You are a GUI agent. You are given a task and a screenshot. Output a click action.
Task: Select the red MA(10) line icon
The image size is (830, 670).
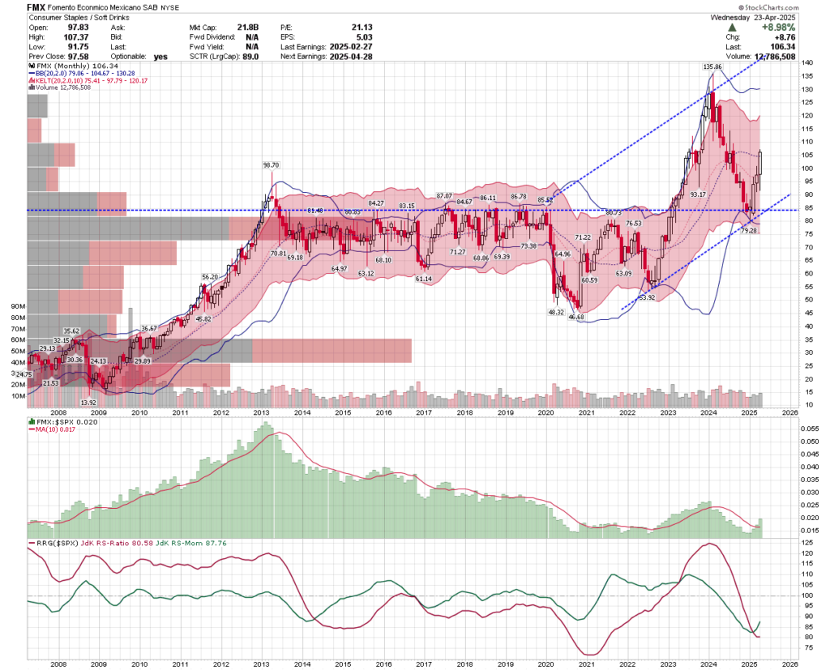32,430
